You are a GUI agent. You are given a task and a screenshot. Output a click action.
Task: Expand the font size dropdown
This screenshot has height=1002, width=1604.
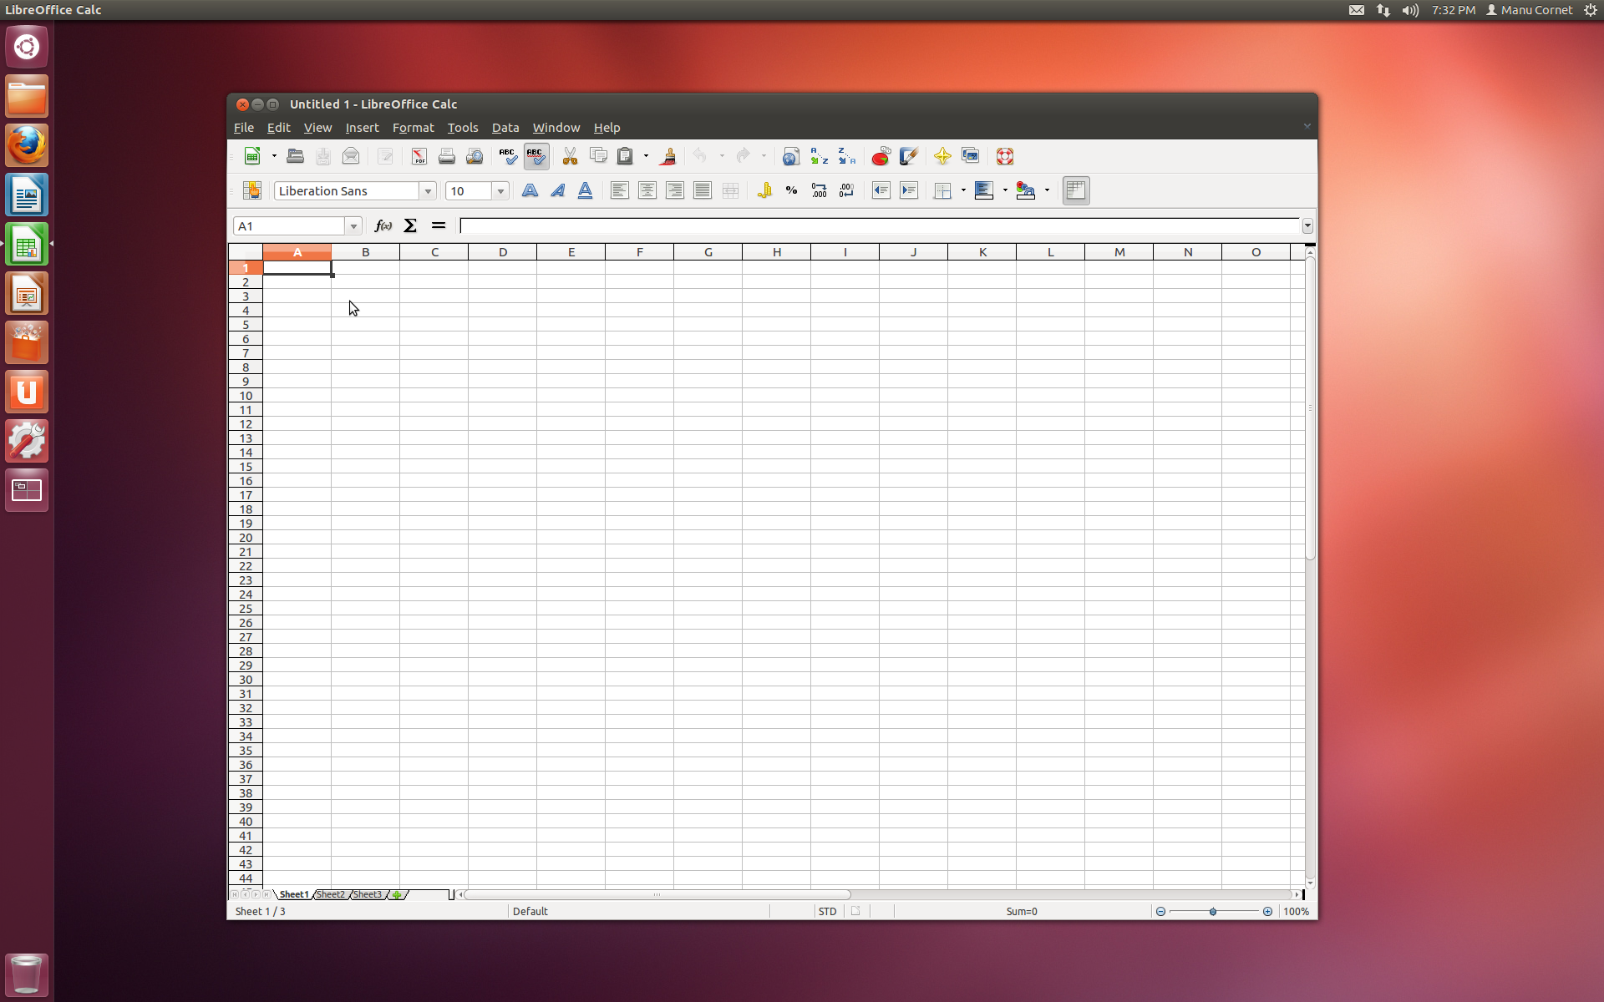coord(500,191)
